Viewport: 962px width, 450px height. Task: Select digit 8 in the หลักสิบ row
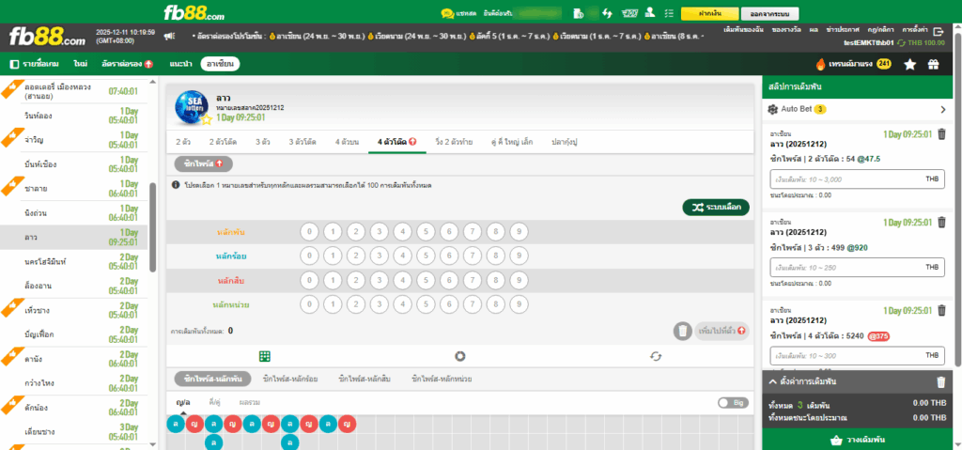(496, 281)
